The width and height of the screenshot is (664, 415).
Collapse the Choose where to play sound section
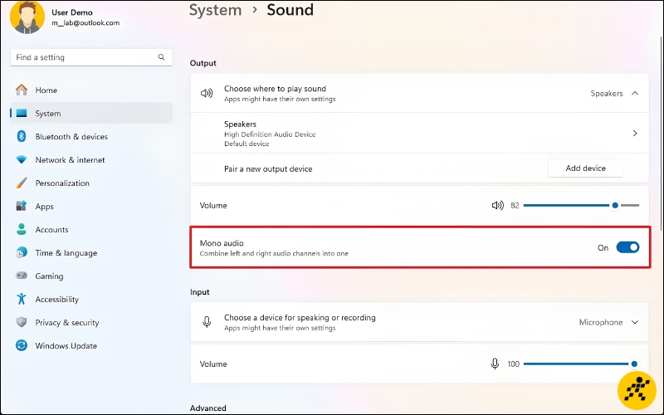[x=635, y=93]
